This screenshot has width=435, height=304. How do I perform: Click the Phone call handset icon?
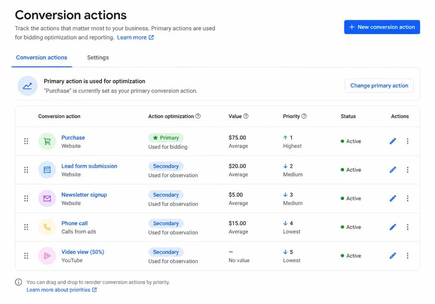(47, 227)
